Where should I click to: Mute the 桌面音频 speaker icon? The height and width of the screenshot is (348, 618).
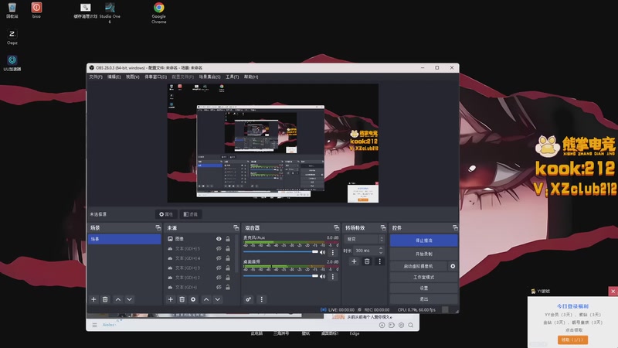tap(322, 276)
